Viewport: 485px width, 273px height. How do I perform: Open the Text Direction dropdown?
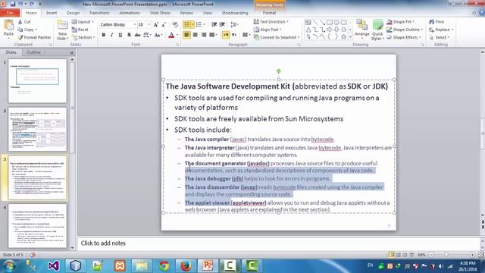click(271, 22)
